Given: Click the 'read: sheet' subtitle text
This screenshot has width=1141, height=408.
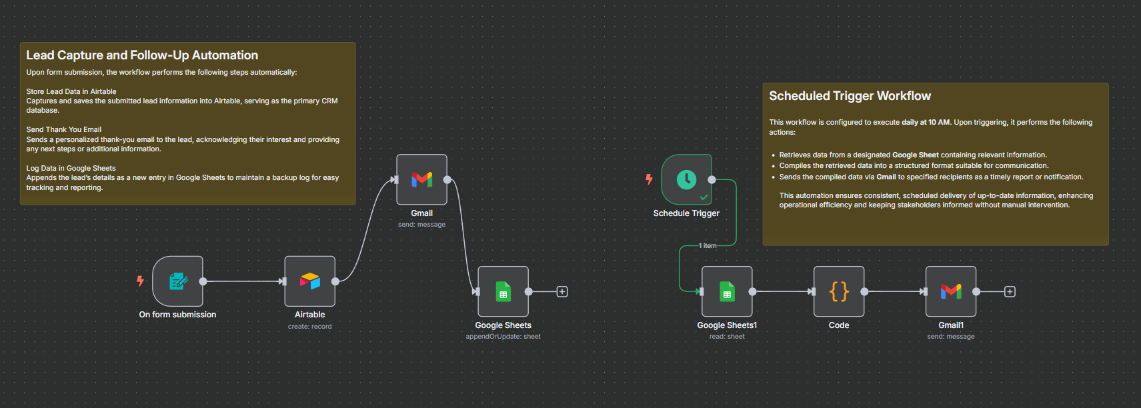Looking at the screenshot, I should tap(727, 337).
